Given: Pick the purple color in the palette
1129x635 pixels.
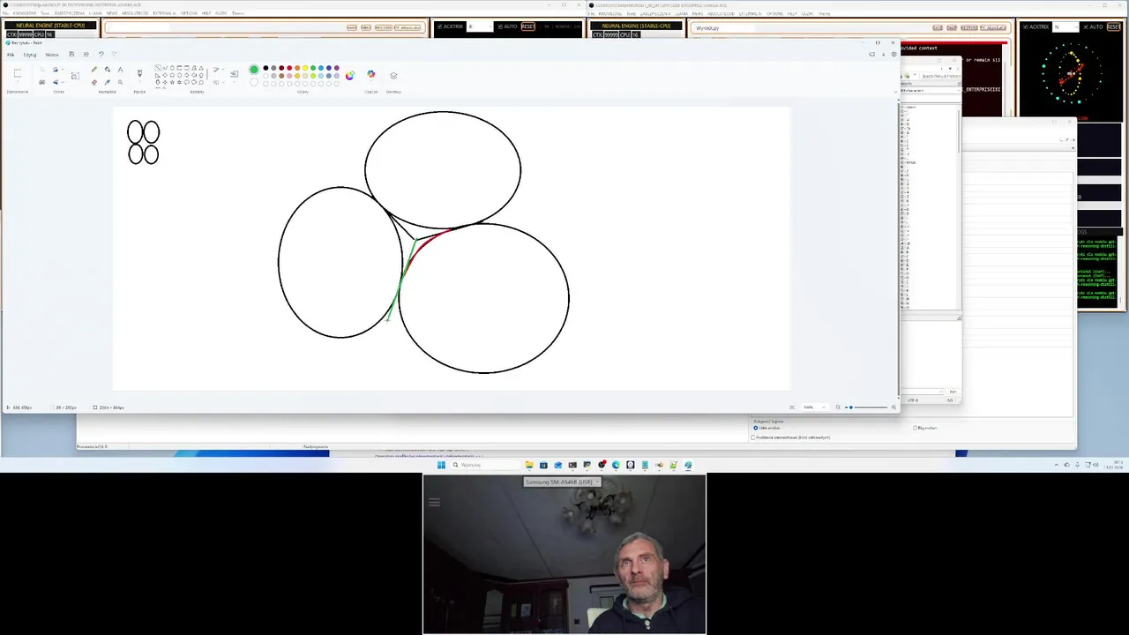Looking at the screenshot, I should tap(337, 68).
